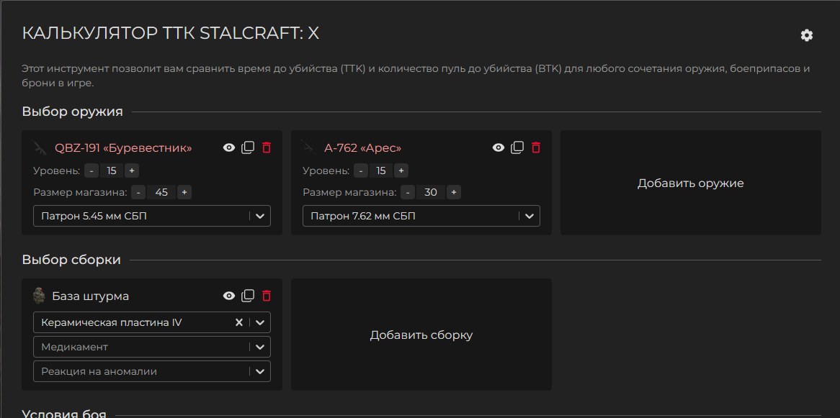Click the QBZ-191 rifle thumbnail icon
Viewport: 840px width, 418px height.
39,147
